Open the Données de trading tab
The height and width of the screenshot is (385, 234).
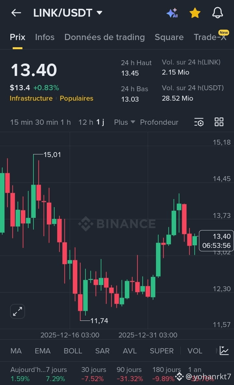[x=105, y=37]
